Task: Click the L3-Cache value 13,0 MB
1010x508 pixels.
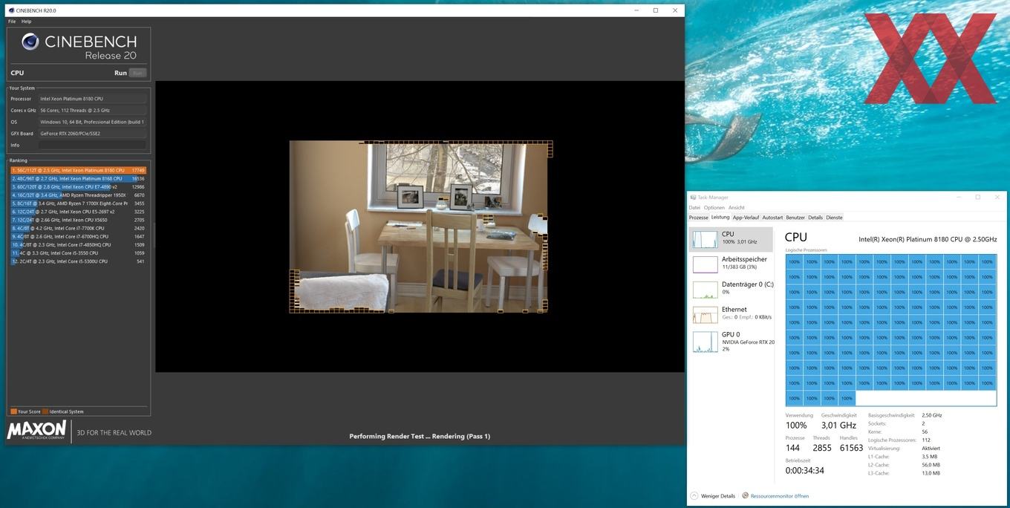Action: click(x=931, y=473)
